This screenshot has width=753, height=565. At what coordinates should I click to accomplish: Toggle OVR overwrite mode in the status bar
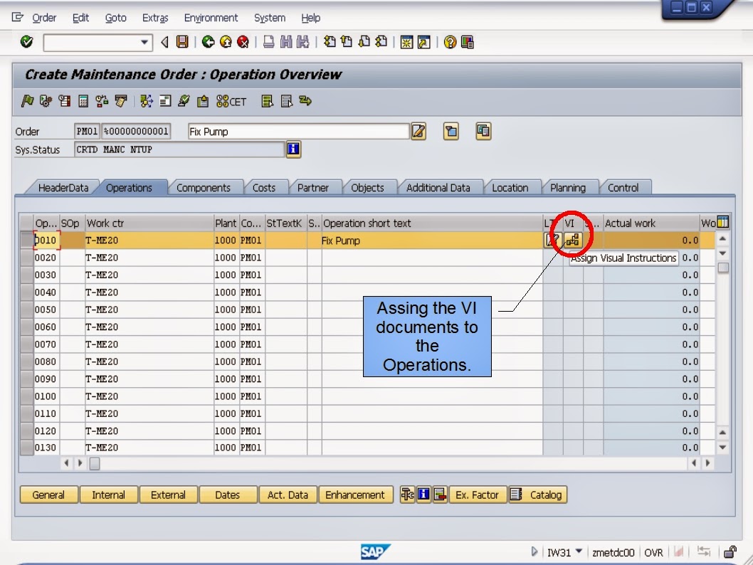click(654, 552)
